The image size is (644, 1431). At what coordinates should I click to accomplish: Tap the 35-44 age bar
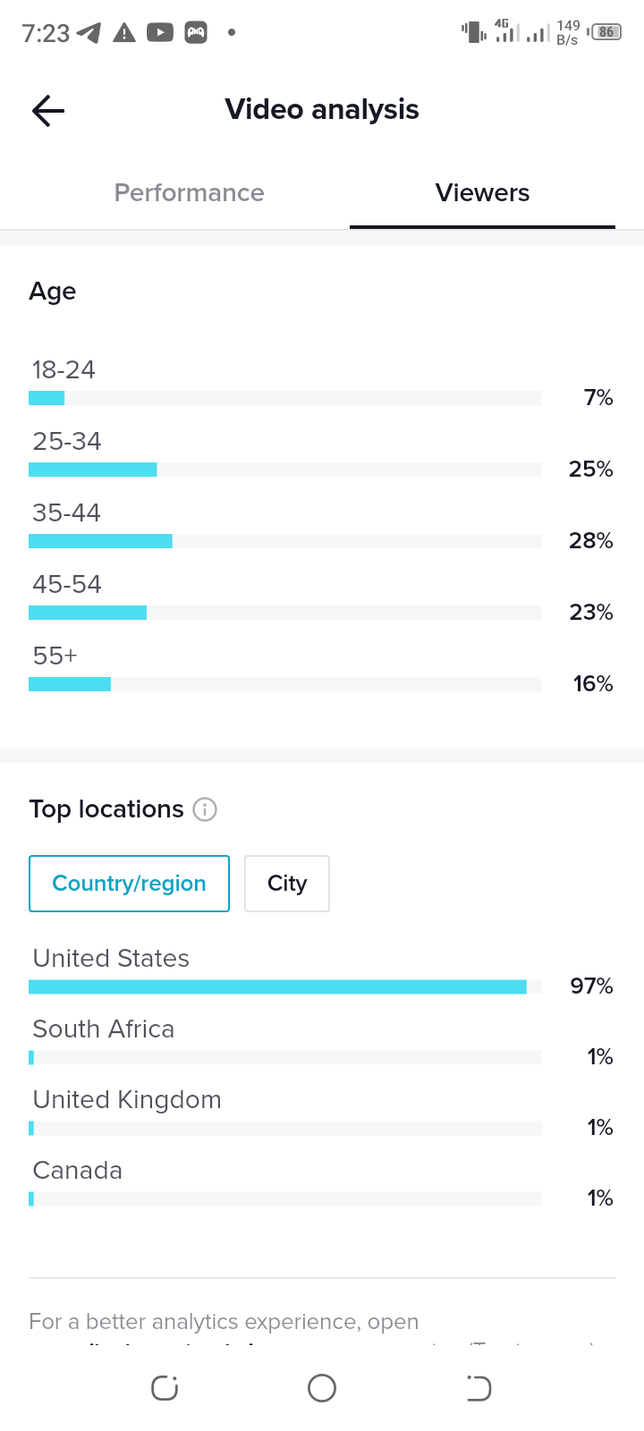point(285,541)
